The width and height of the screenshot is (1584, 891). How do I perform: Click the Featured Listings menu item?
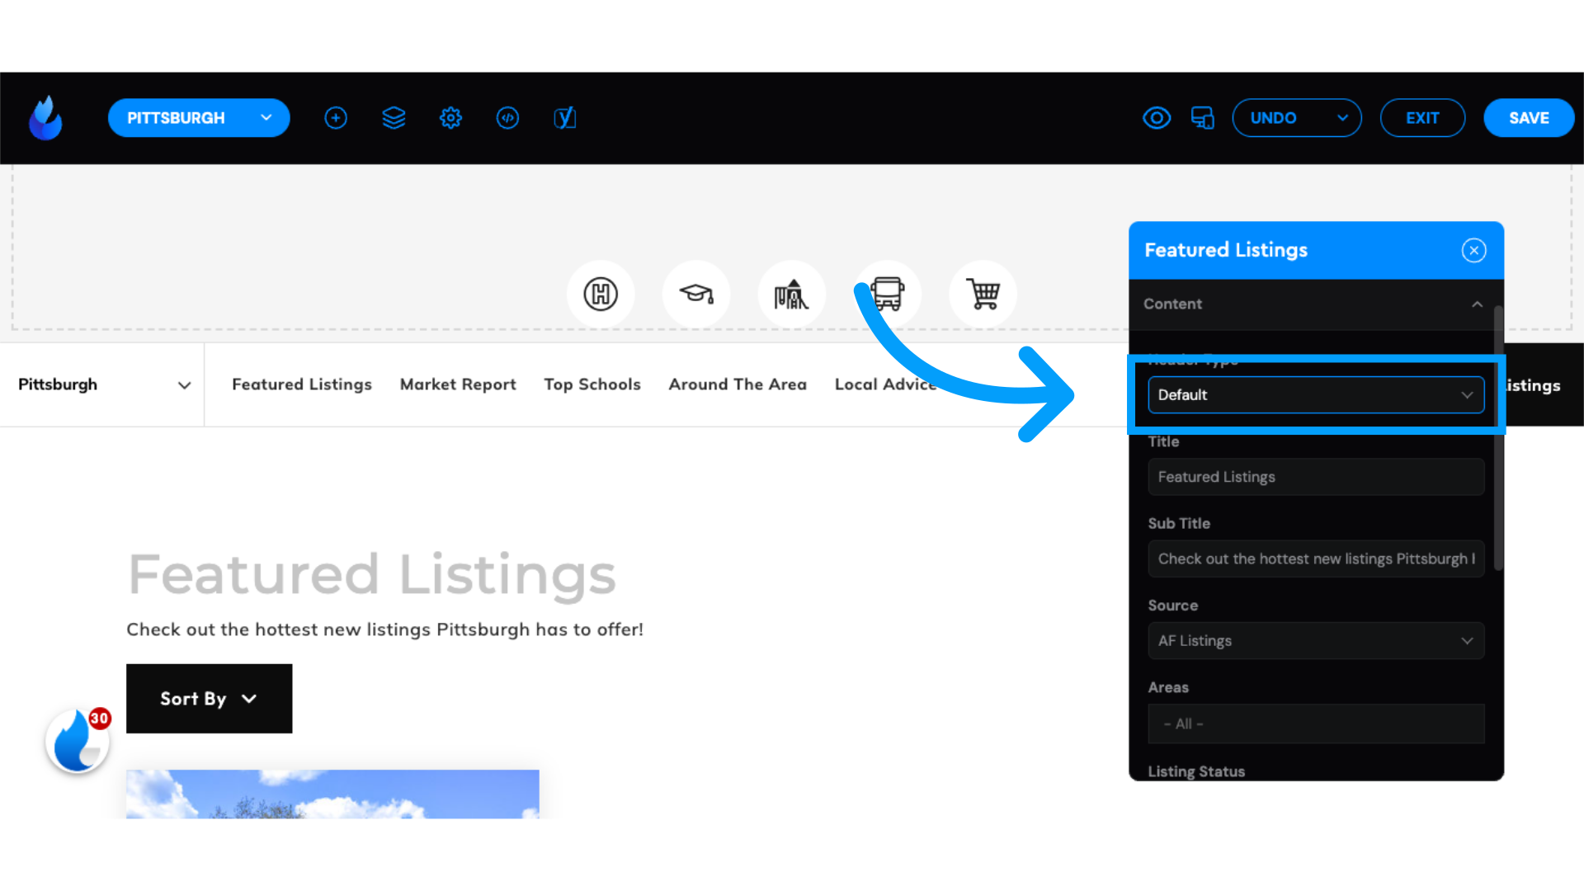click(303, 384)
